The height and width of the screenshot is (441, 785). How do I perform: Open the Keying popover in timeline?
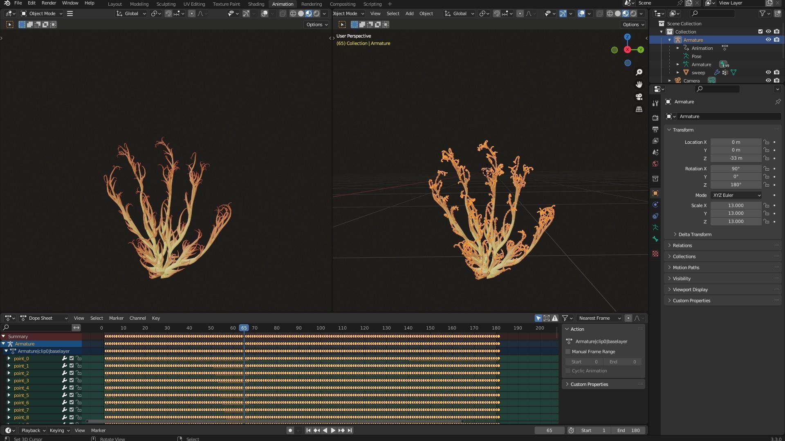[59, 430]
